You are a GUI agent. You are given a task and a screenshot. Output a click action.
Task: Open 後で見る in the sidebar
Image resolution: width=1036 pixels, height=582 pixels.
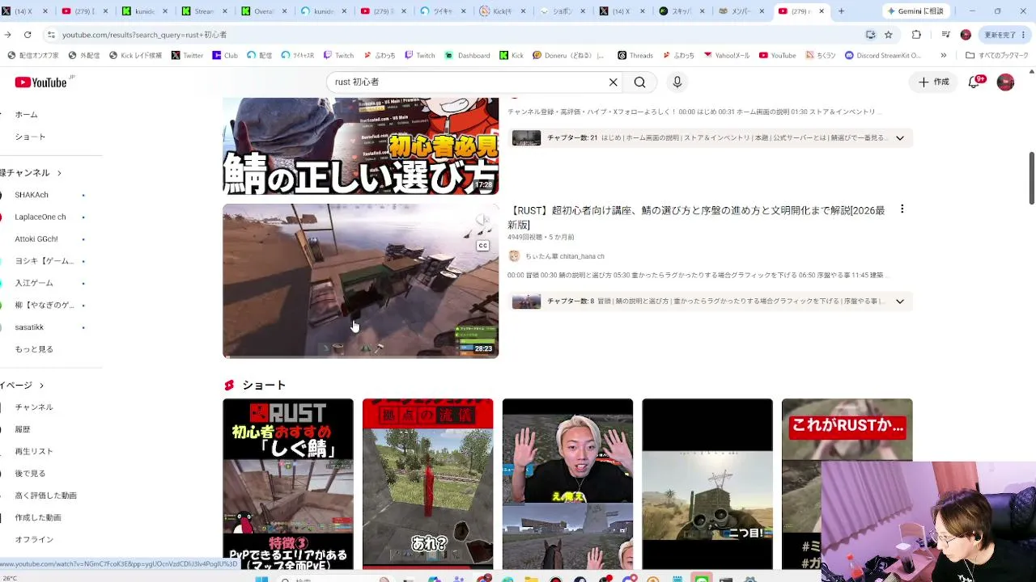(x=30, y=473)
